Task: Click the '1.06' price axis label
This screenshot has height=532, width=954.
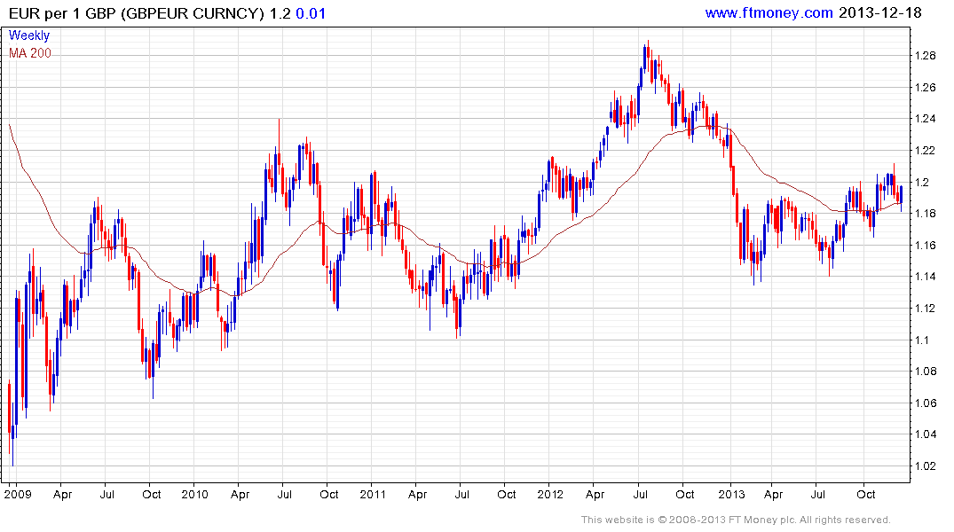Action: click(925, 403)
